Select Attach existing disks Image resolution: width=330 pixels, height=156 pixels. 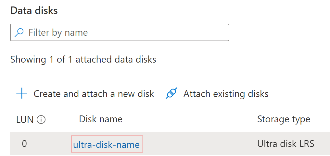pos(226,94)
